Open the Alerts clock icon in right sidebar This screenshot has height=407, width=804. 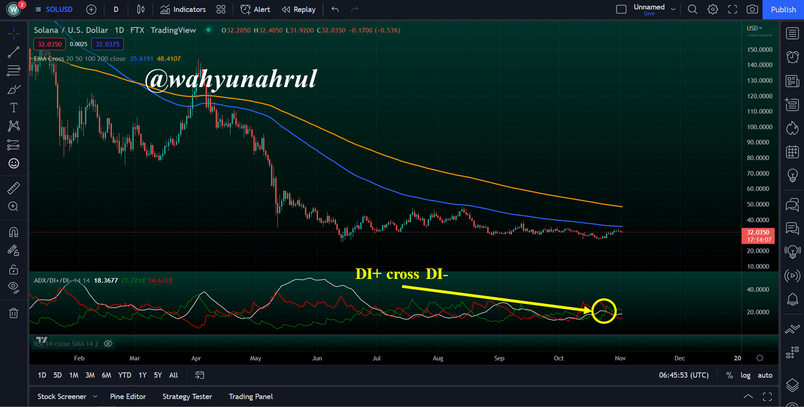click(792, 57)
